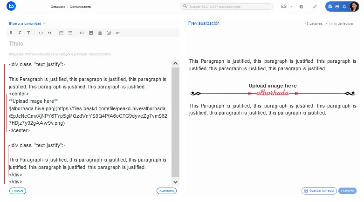The height and width of the screenshot is (202, 364).
Task: Click the Limpiar button
Action: pyautogui.click(x=18, y=191)
